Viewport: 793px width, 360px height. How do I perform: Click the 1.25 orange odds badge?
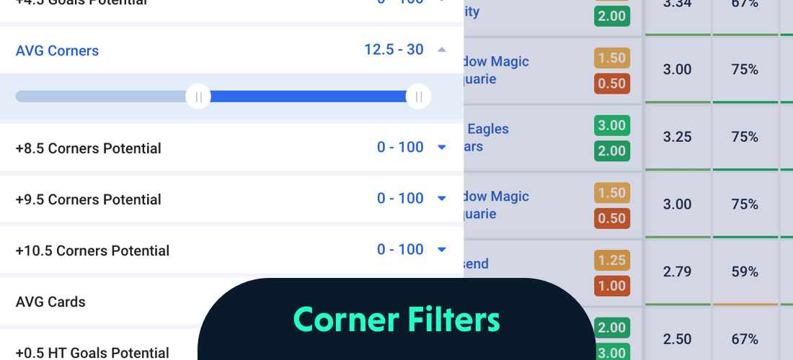612,260
